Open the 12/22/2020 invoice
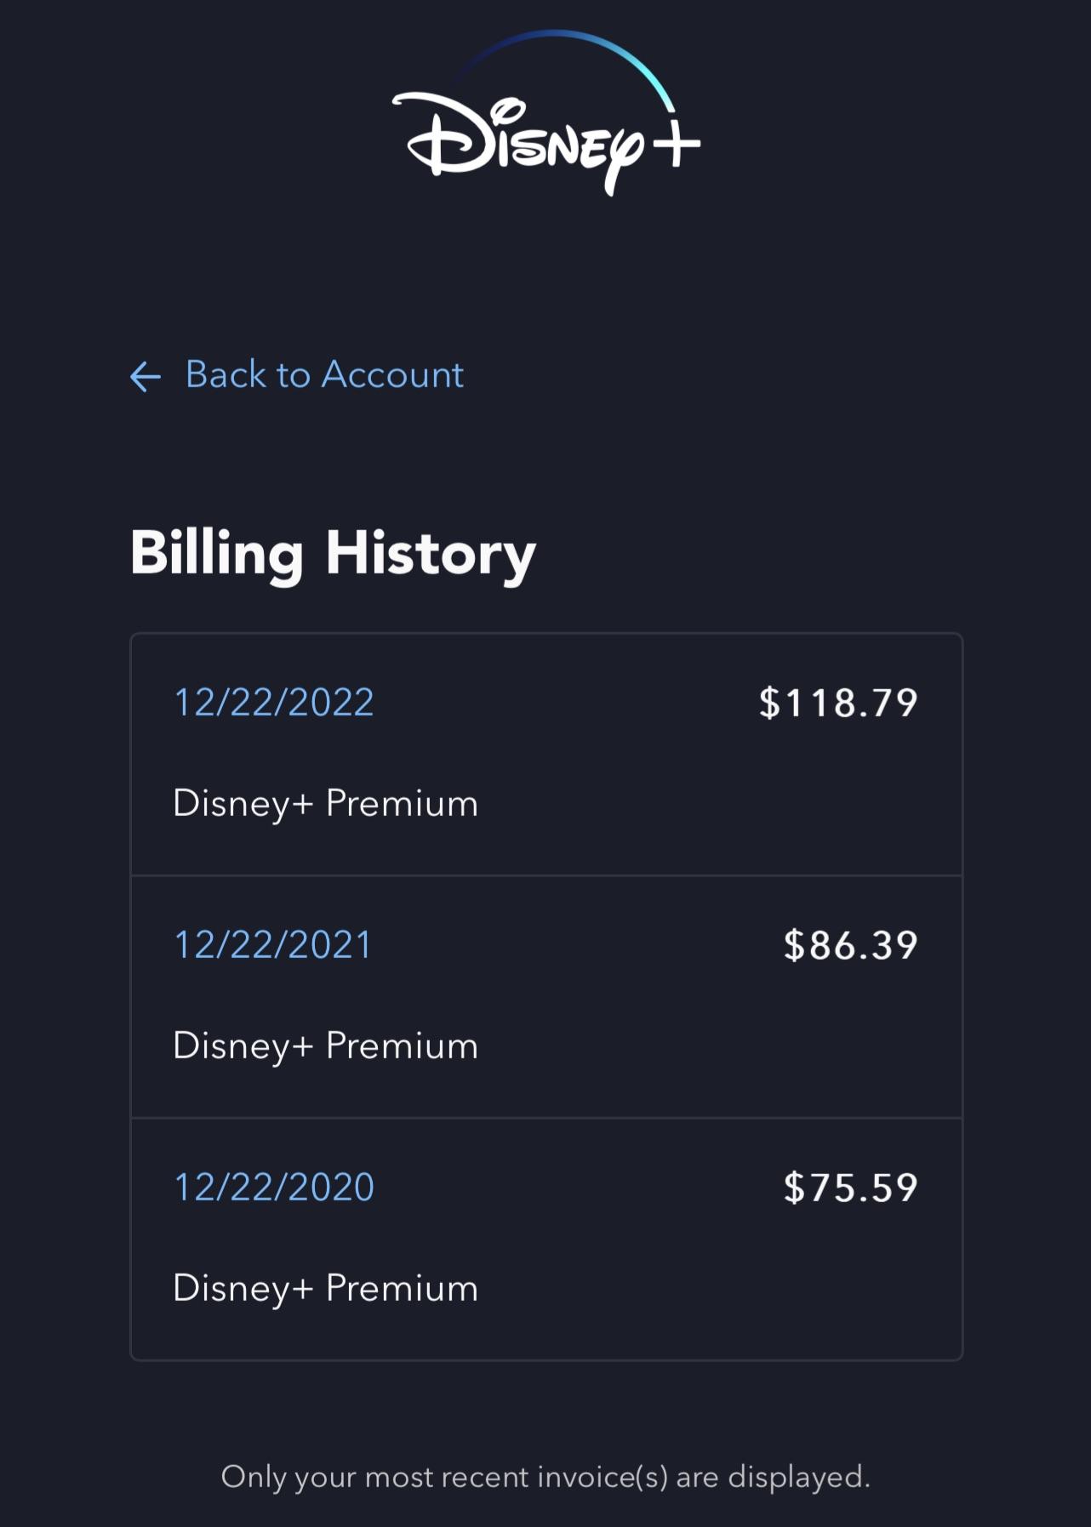 tap(272, 1187)
